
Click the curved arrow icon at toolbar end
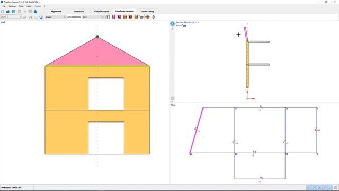(x=153, y=17)
